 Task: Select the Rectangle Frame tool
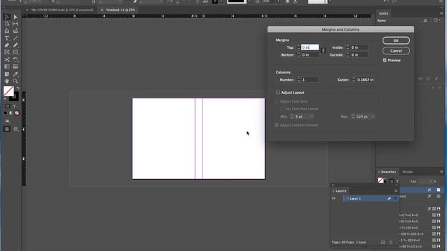(x=7, y=52)
